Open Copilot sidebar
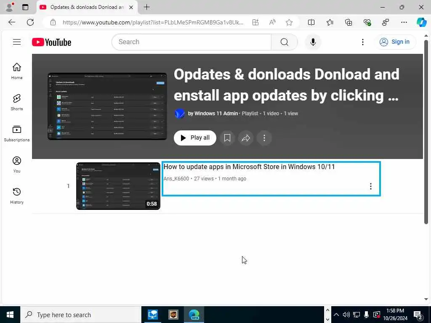The width and height of the screenshot is (431, 323). pos(421,22)
